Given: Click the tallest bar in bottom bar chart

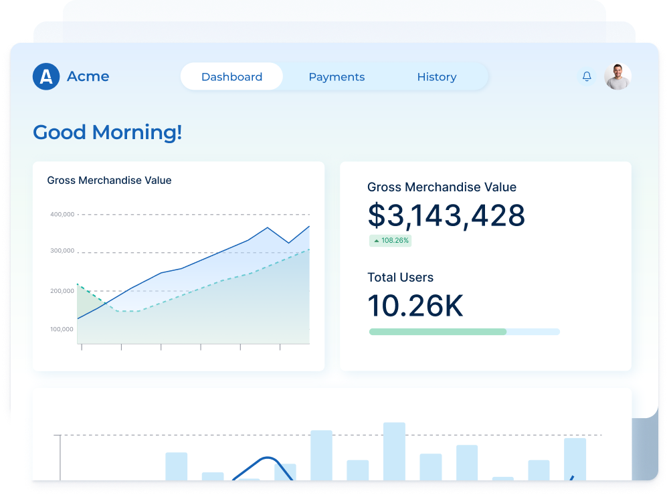Looking at the screenshot, I should click(394, 450).
